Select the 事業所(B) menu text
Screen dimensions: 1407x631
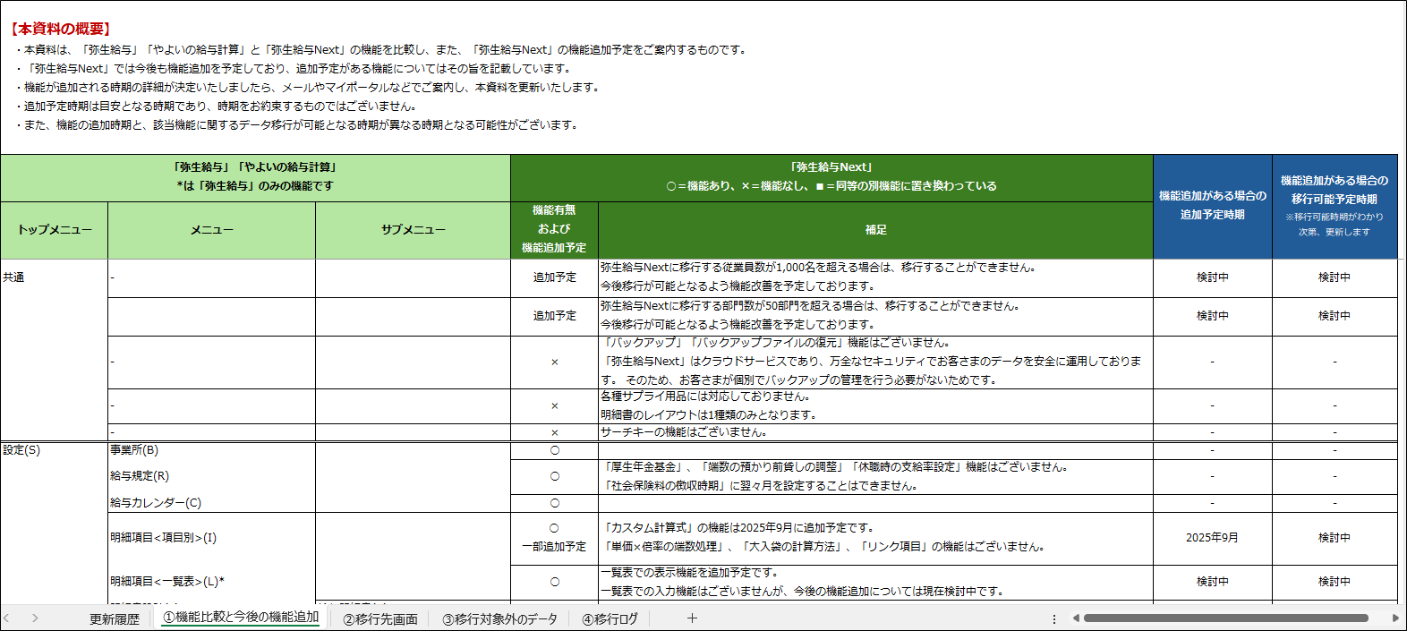[134, 450]
